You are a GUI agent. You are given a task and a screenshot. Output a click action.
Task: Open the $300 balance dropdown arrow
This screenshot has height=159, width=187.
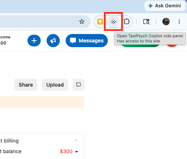click(77, 152)
